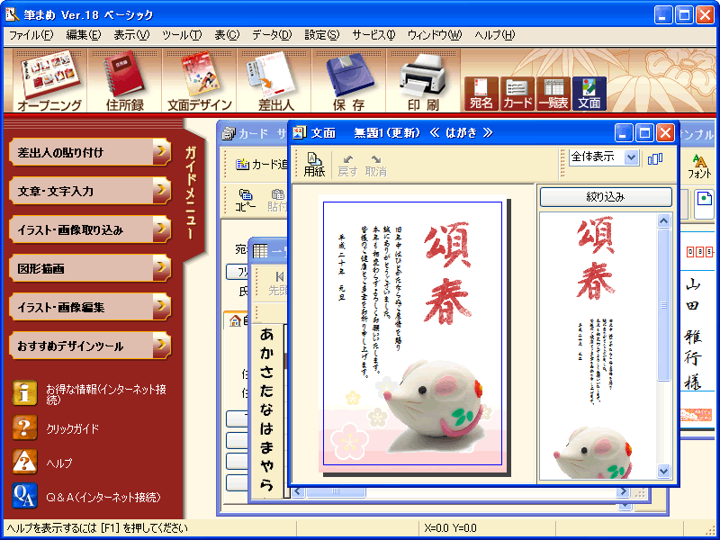
Task: Open the 編集(E) menu
Action: click(83, 35)
